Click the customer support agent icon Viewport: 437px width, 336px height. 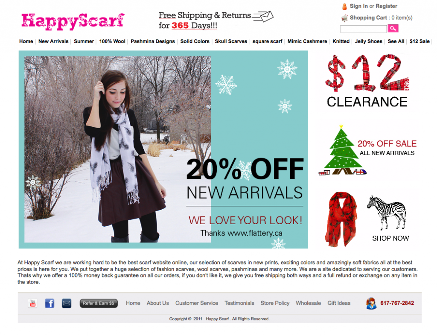point(371,304)
